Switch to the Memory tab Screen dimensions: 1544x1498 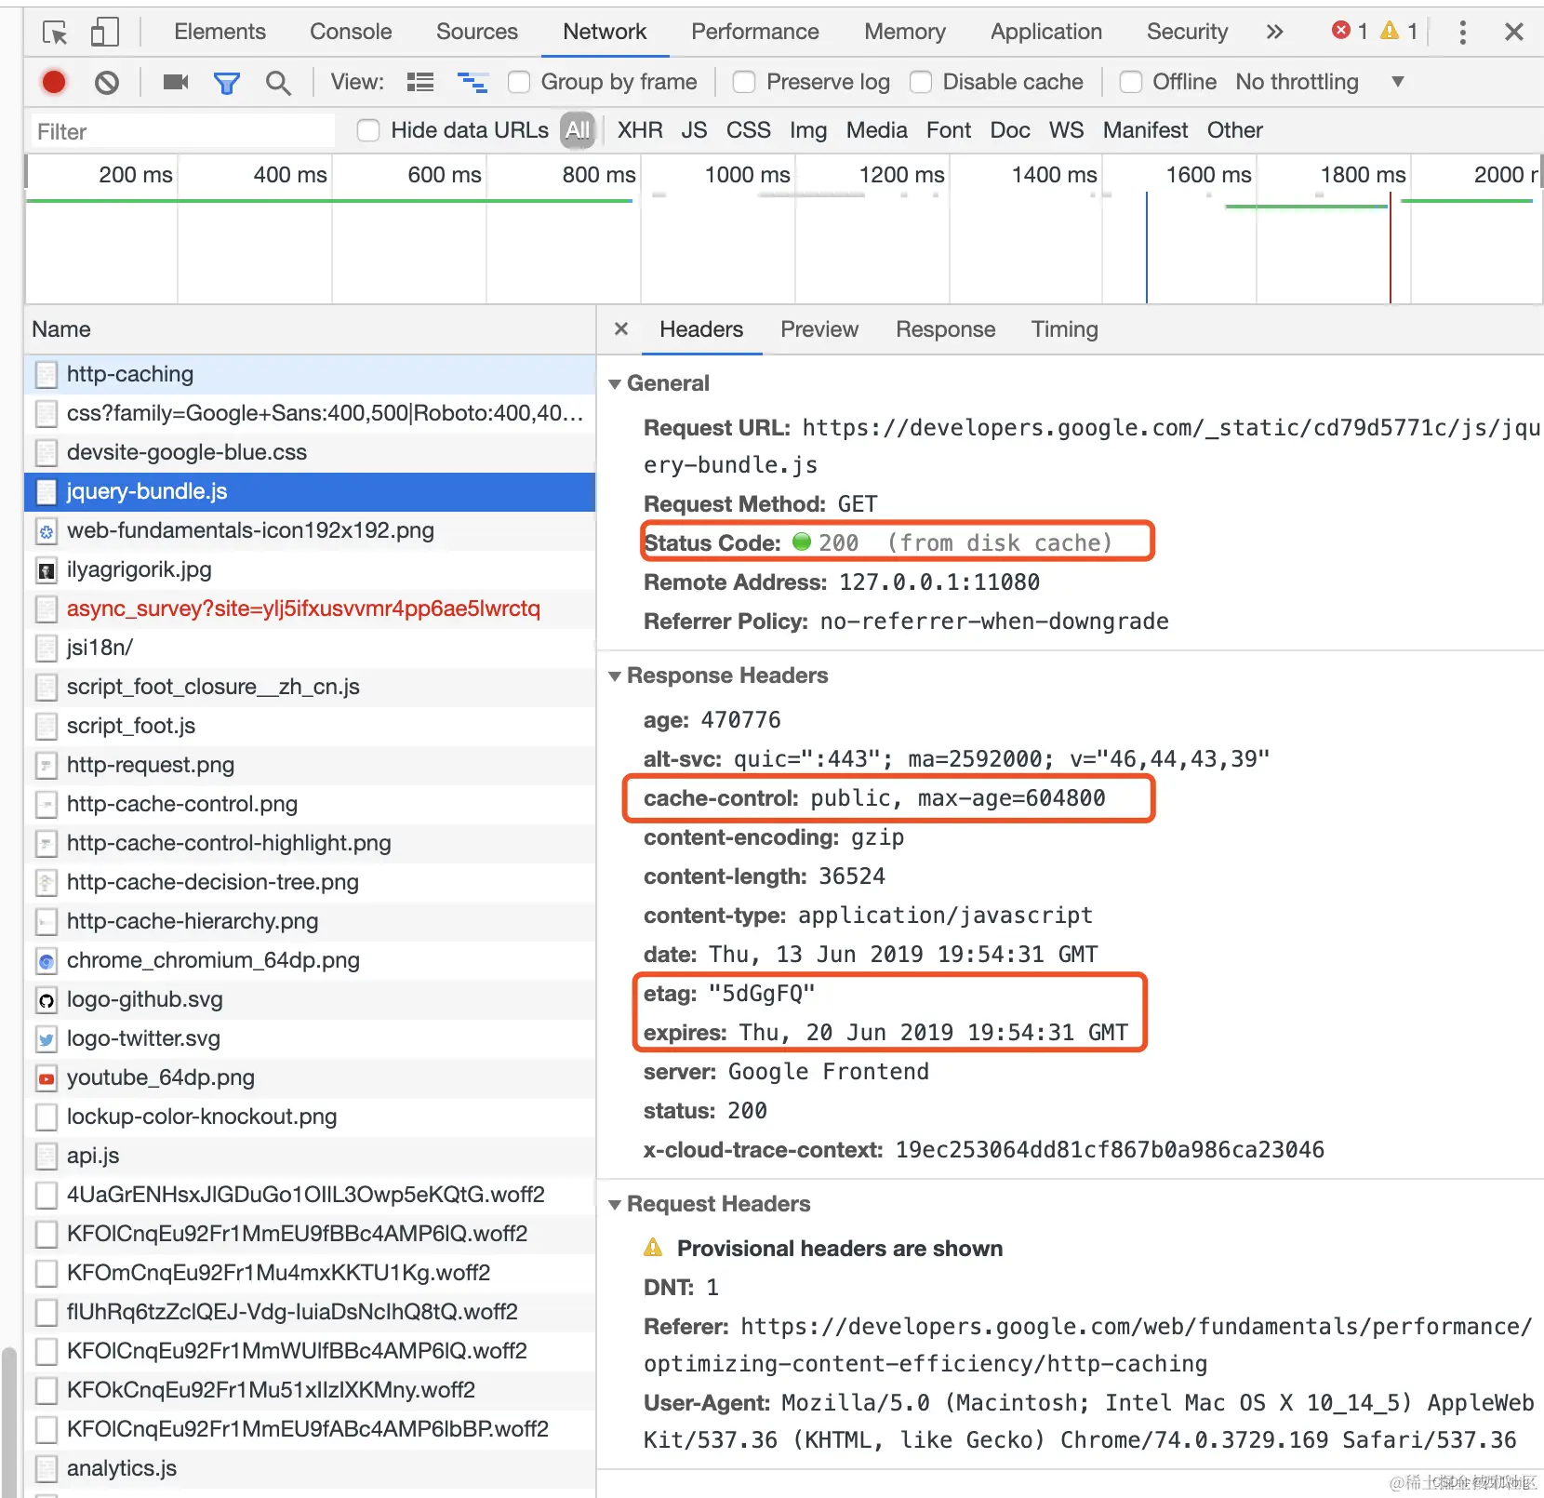pyautogui.click(x=905, y=32)
